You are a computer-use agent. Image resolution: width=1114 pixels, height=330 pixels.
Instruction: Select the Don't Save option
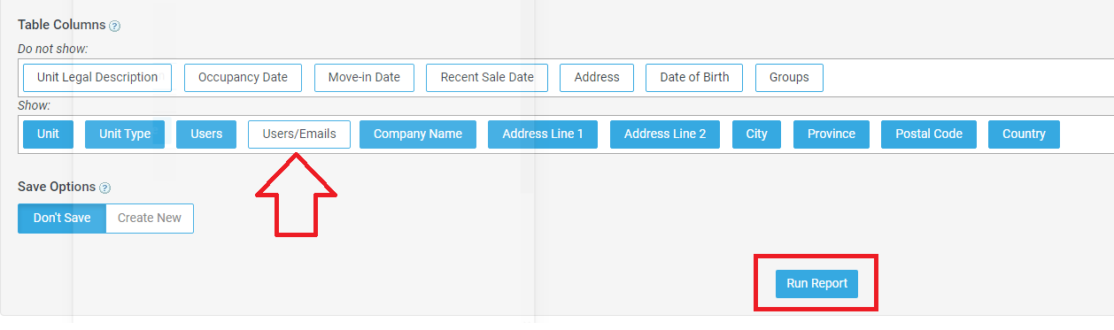pyautogui.click(x=62, y=218)
